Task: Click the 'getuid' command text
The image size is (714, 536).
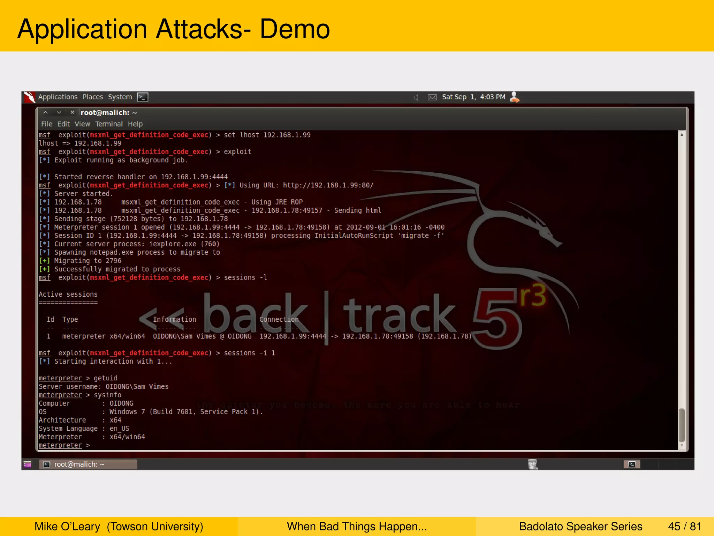Action: coord(105,378)
